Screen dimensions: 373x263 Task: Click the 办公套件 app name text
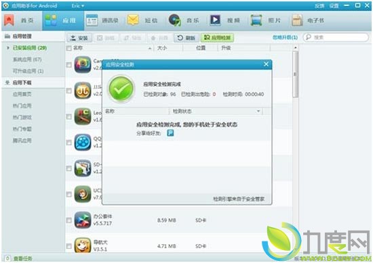coord(102,216)
